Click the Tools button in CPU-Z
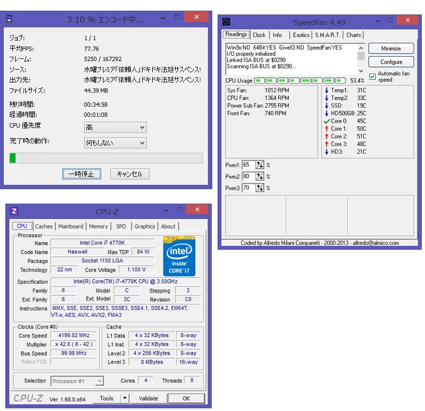425x411 pixels. click(x=107, y=398)
